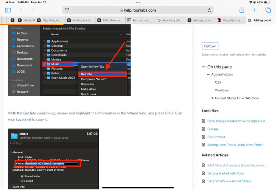The width and height of the screenshot is (276, 190).
Task: Reload the help.roonlabs.com page
Action: click(x=209, y=10)
